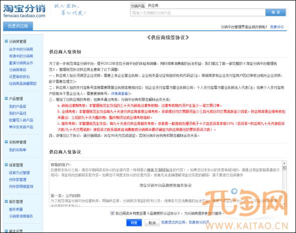
Task: Click the blue 同意 agree button
Action: coord(134,223)
